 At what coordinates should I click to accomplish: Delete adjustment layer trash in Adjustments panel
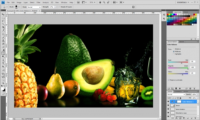coord(194,88)
